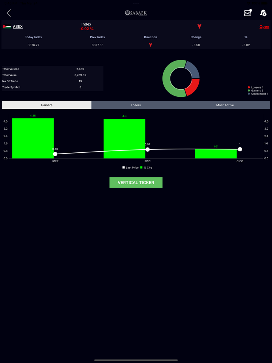Image resolution: width=272 pixels, height=363 pixels.
Task: Select the Gainers tab
Action: click(47, 105)
